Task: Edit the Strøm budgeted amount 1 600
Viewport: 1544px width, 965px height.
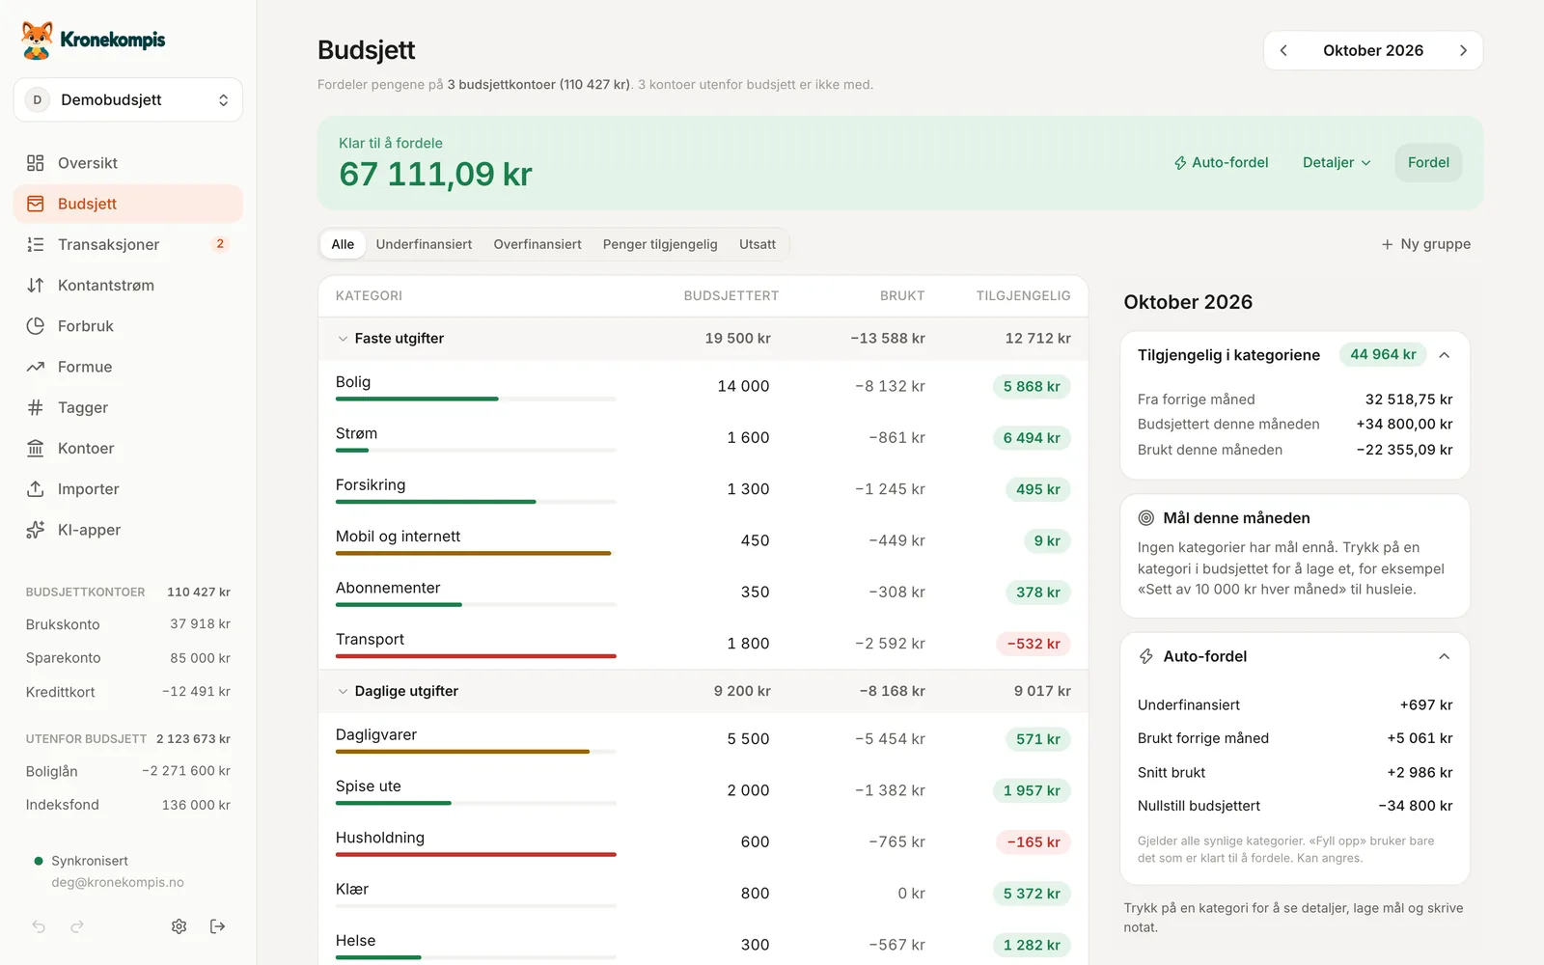Action: click(748, 438)
